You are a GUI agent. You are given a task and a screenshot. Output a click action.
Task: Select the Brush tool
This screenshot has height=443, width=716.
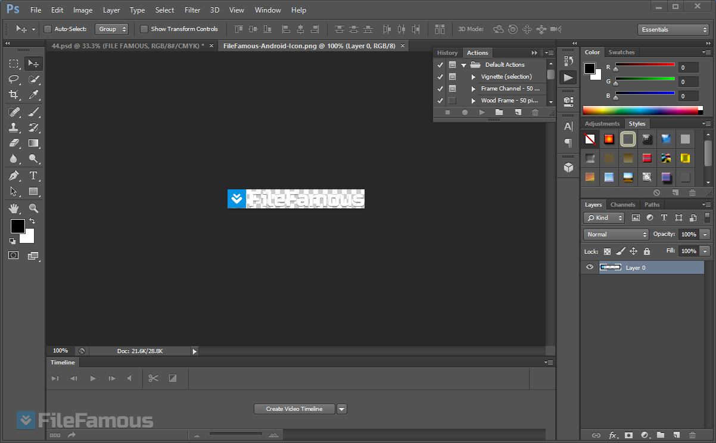click(33, 112)
